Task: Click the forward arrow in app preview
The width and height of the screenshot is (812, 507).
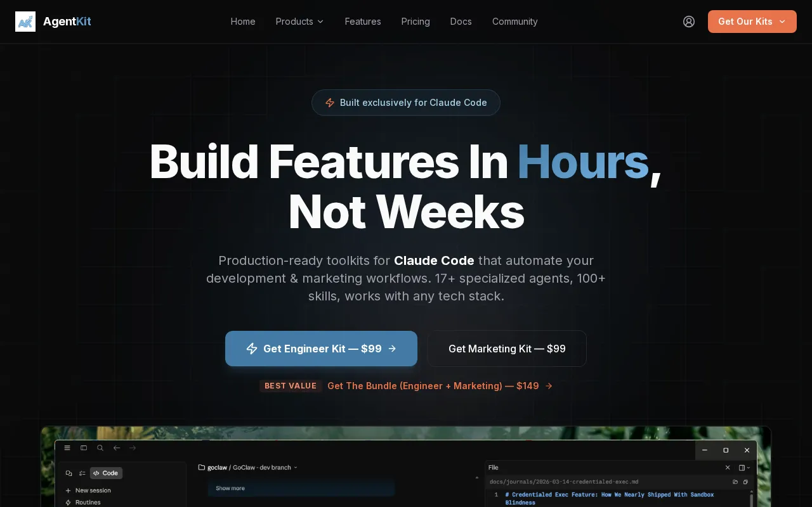Action: pyautogui.click(x=133, y=447)
